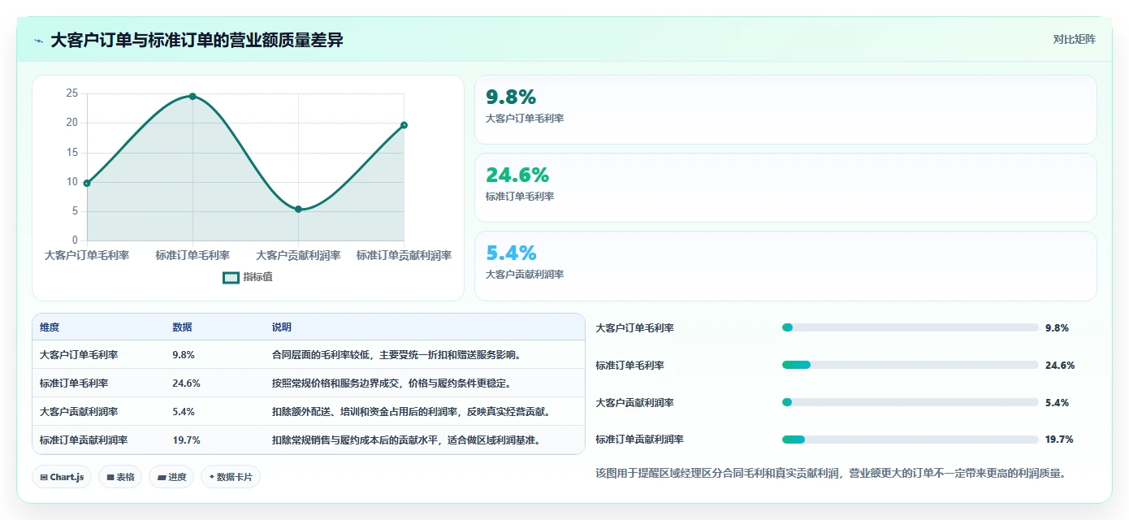
Task: Click the 19.7% value beside progress bar
Action: pyautogui.click(x=1059, y=440)
